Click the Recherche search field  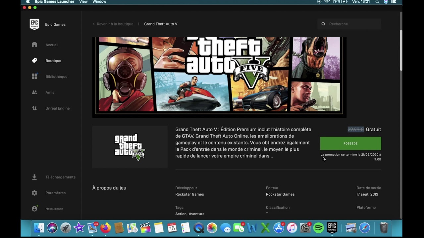point(349,24)
